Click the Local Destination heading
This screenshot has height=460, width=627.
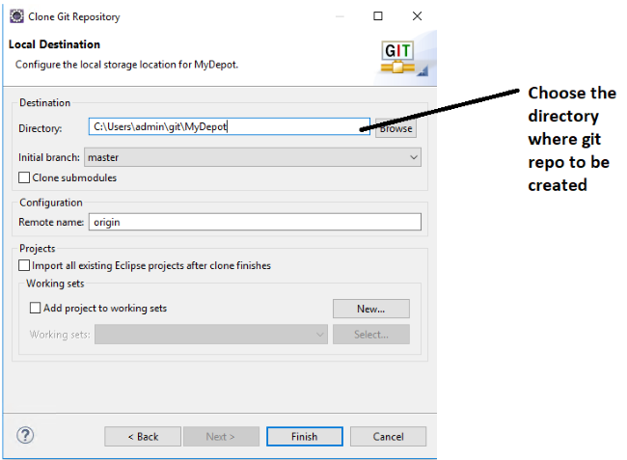click(54, 44)
